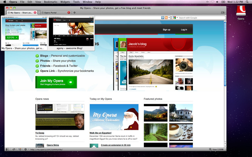
Task: Open the Walk like an Egyptian link
Action: click(x=100, y=133)
